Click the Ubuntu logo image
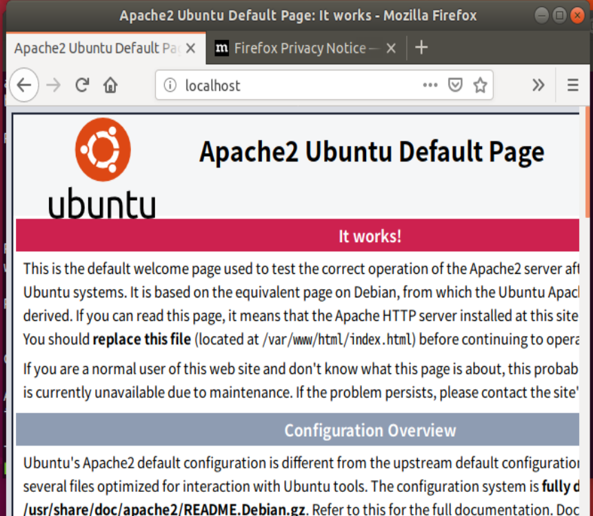This screenshot has width=593, height=516. click(103, 168)
